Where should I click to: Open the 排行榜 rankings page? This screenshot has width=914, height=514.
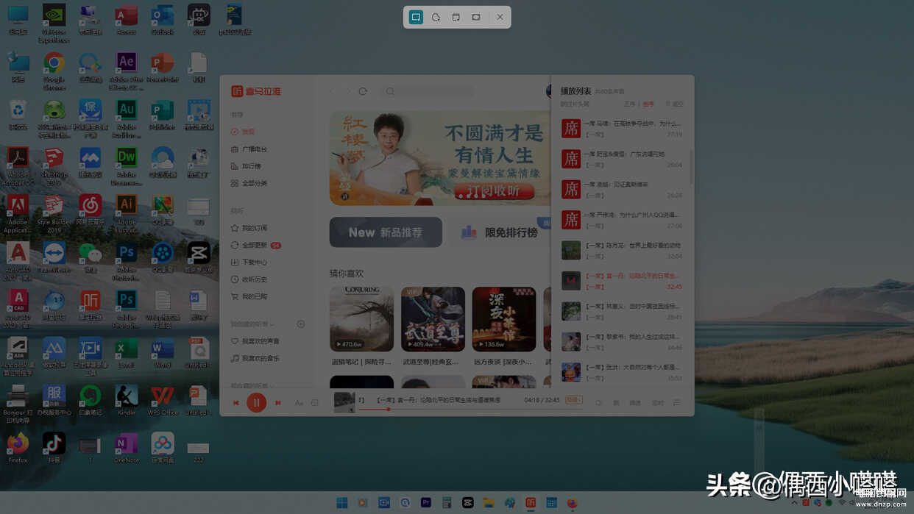pyautogui.click(x=251, y=166)
